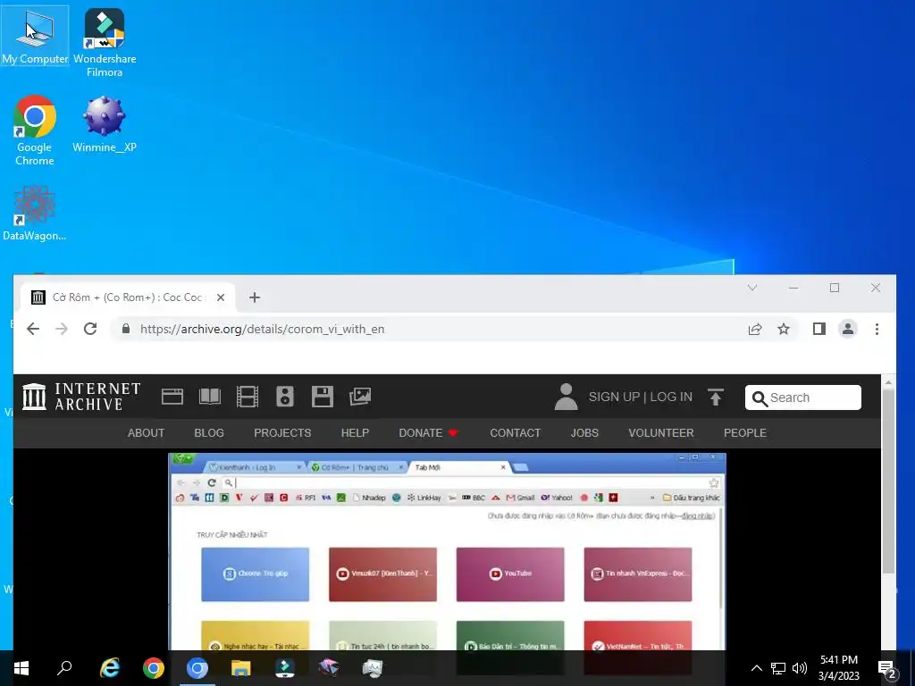
Task: Open taskbar search magnifier
Action: tap(64, 668)
